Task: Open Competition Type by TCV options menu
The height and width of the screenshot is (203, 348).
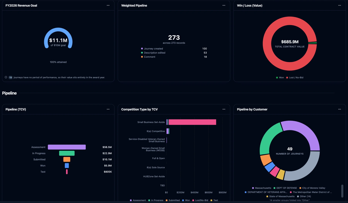Action: (224, 109)
